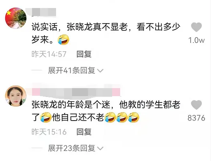The width and height of the screenshot is (211, 161).
Task: Select the comment text starting 说实话
Action: click(106, 33)
